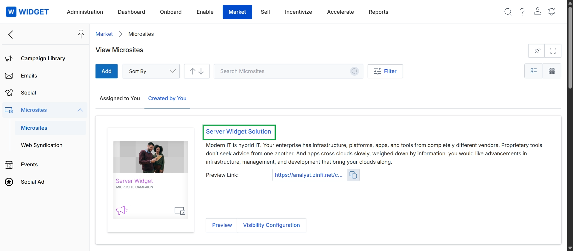Viewport: 573px width, 251px height.
Task: Pin the View Microsites page
Action: click(537, 51)
